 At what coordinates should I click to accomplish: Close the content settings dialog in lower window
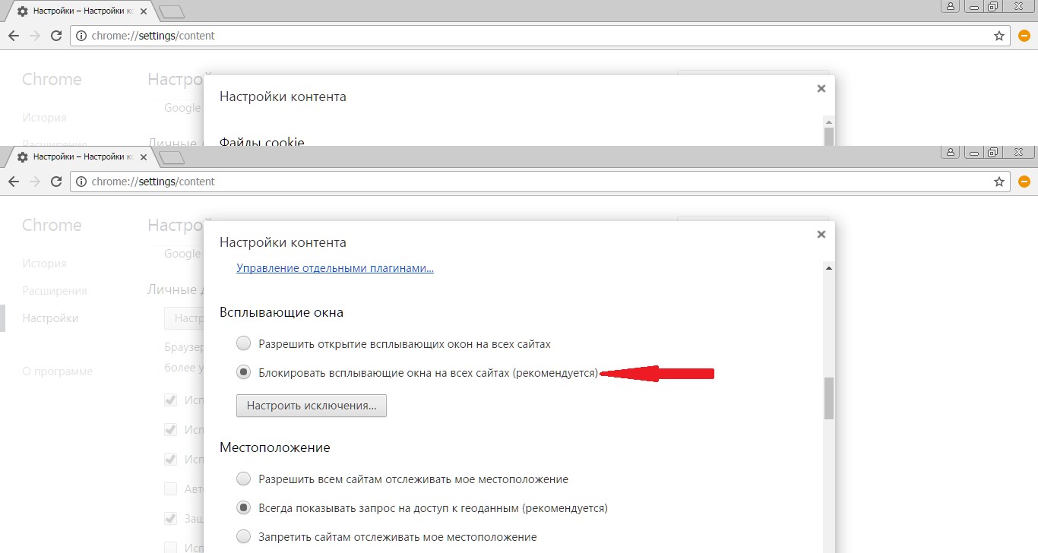point(821,235)
